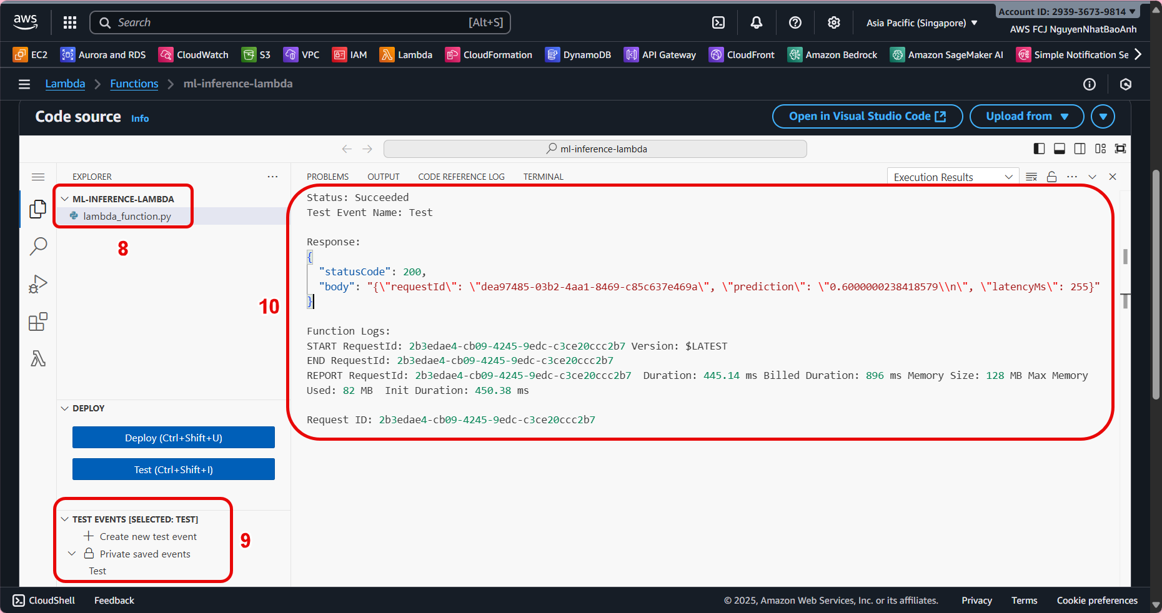Open Extensions view in editor sidebar
1162x613 pixels.
coord(38,322)
